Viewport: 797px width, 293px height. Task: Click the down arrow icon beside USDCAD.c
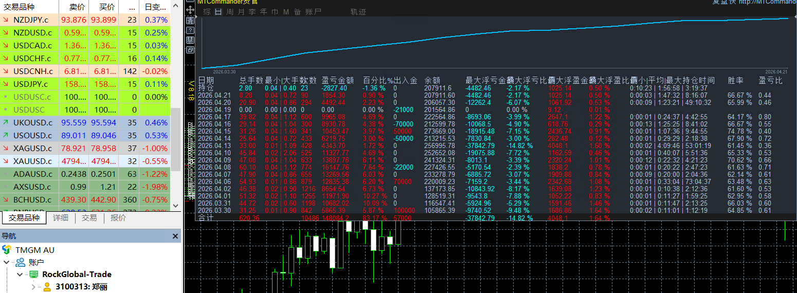coord(6,46)
